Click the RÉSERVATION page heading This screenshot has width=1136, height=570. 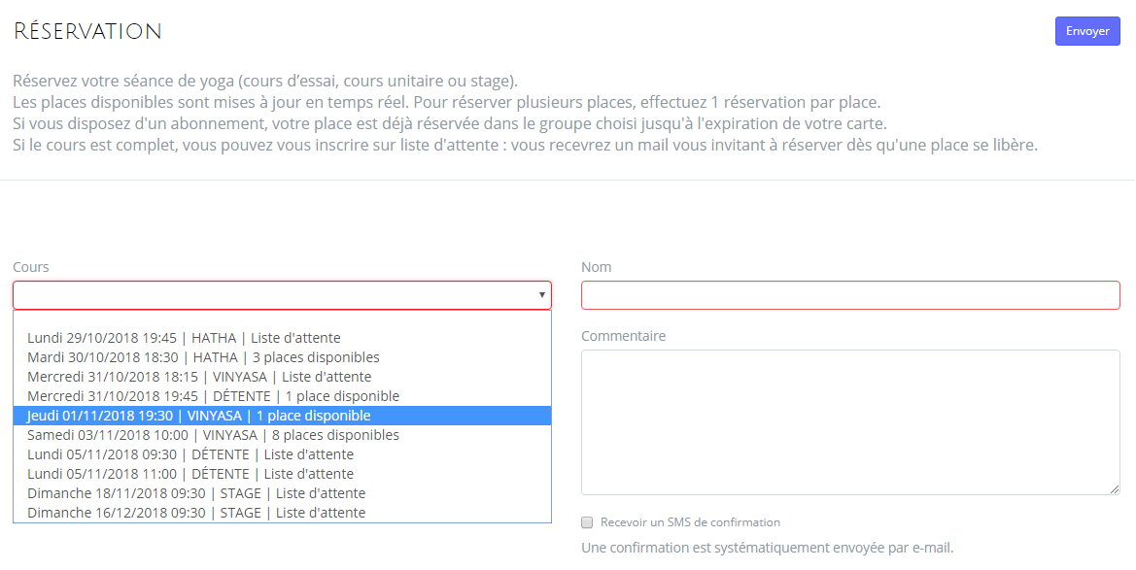tap(87, 32)
